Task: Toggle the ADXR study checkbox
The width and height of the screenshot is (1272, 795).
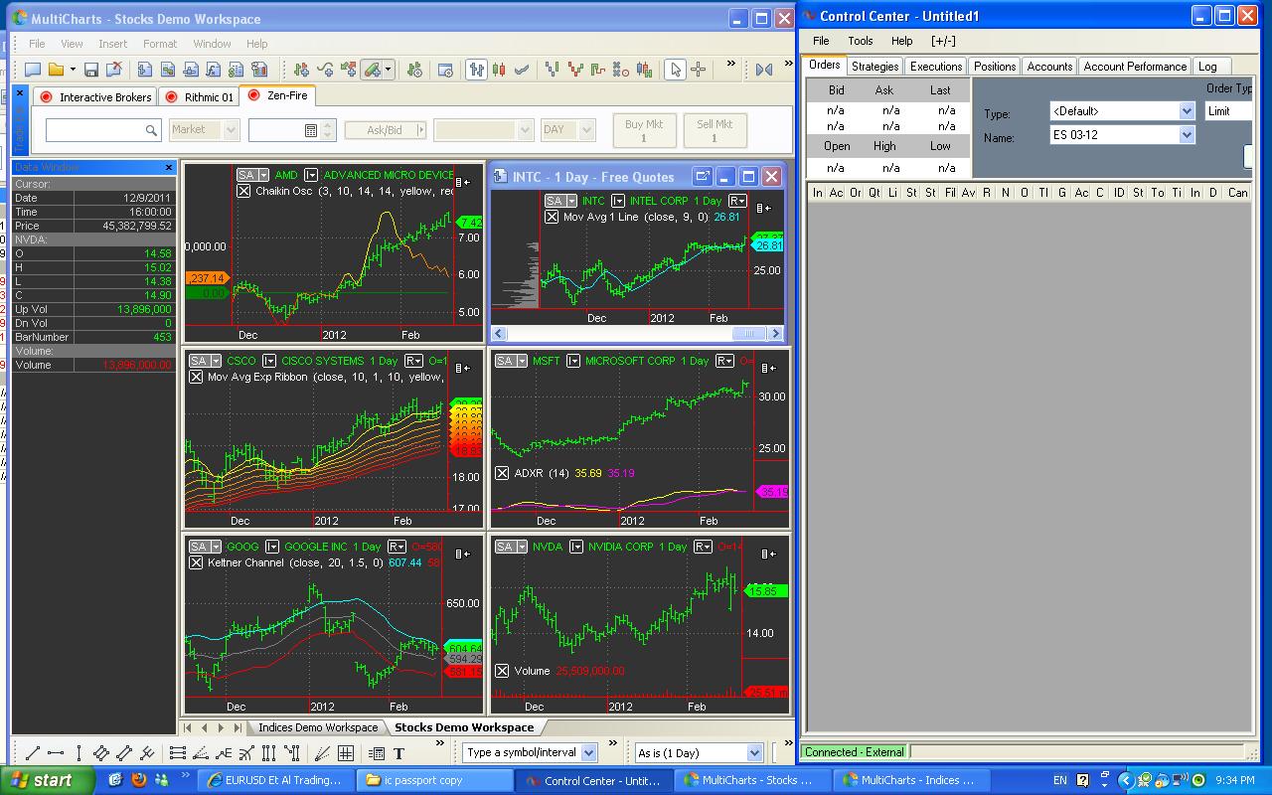Action: click(502, 473)
